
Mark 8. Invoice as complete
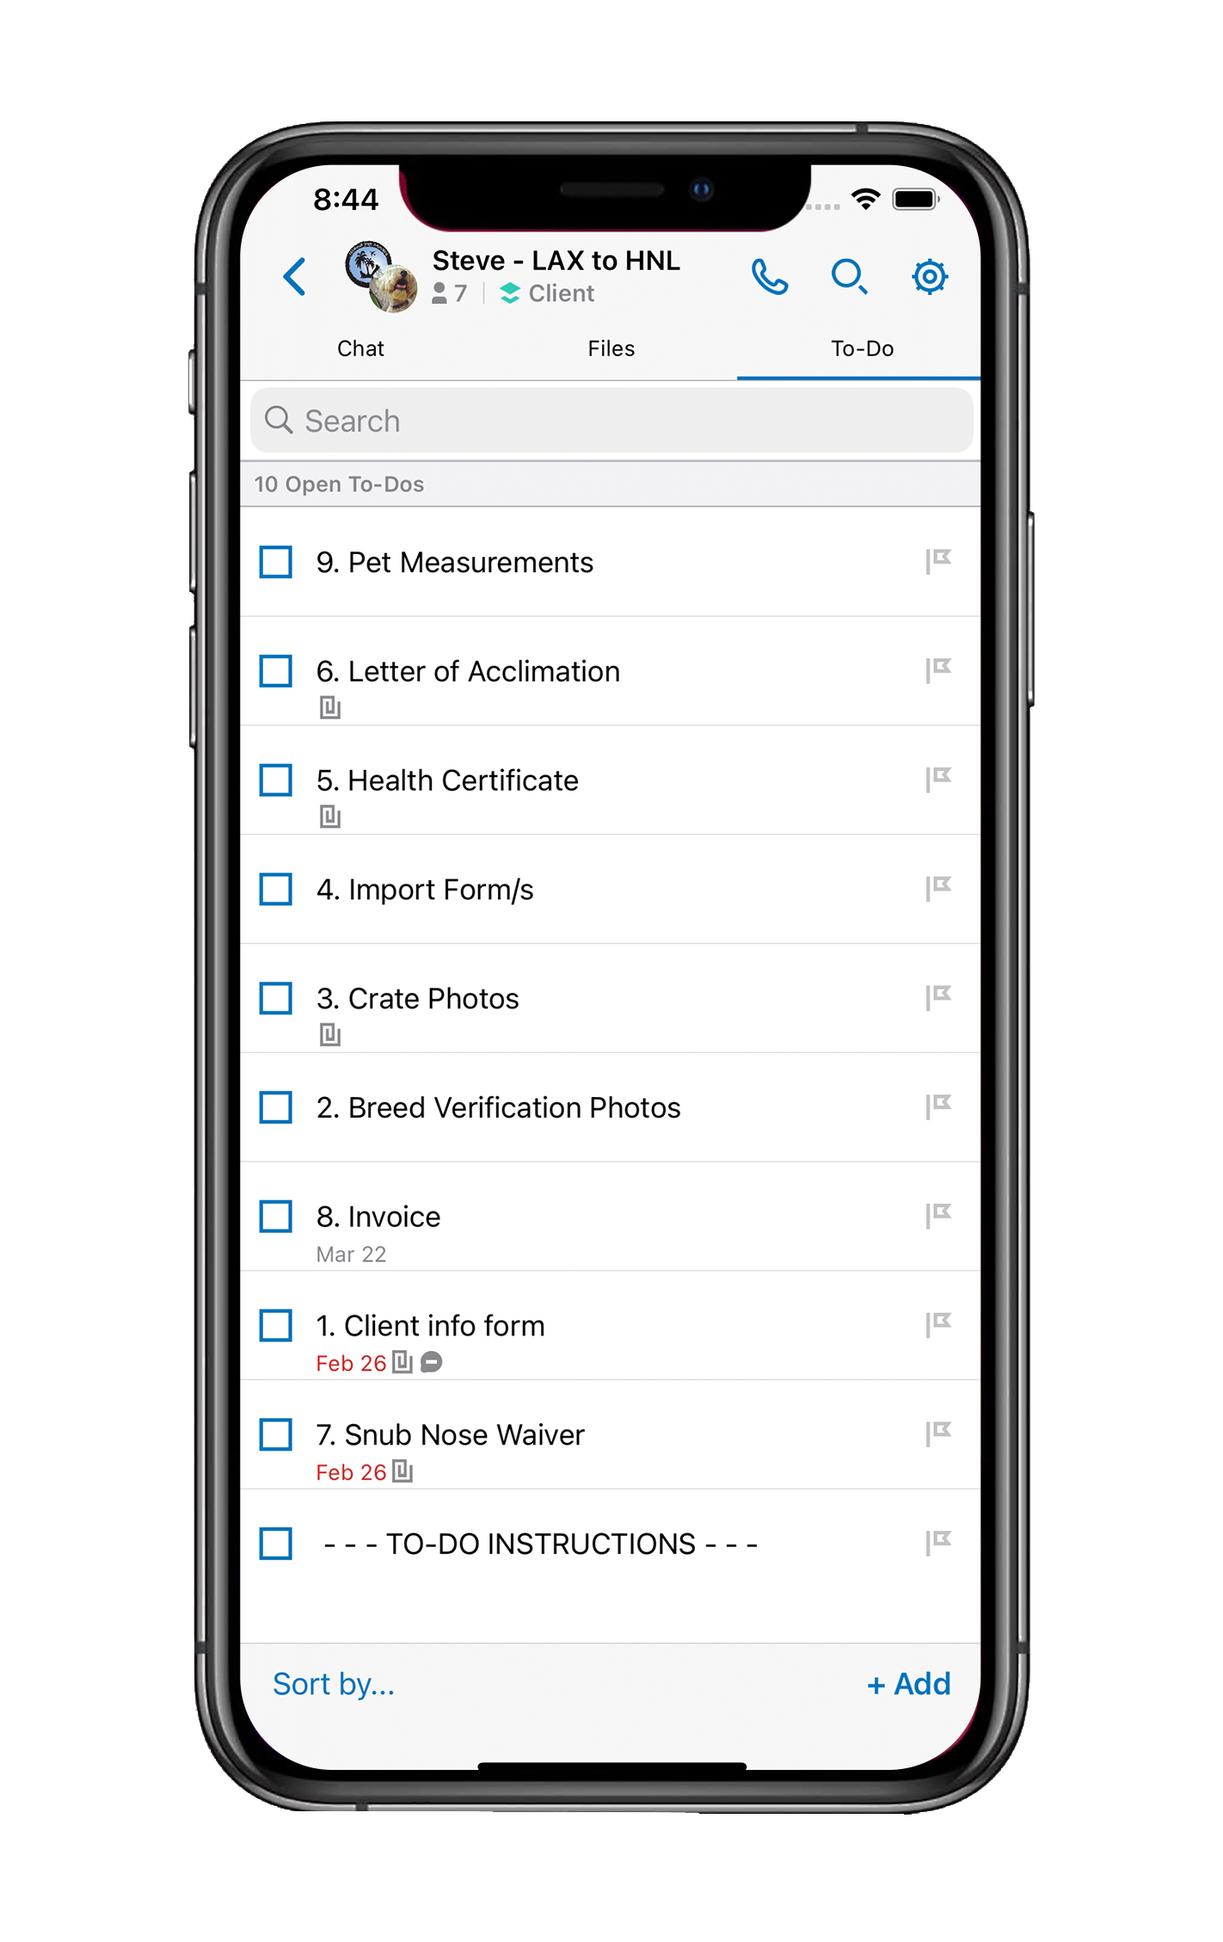276,1217
